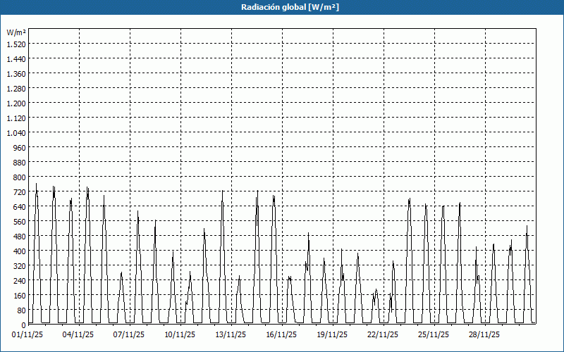The height and width of the screenshot is (352, 564).
Task: Select the 04/11/25 date label
Action: (x=78, y=335)
